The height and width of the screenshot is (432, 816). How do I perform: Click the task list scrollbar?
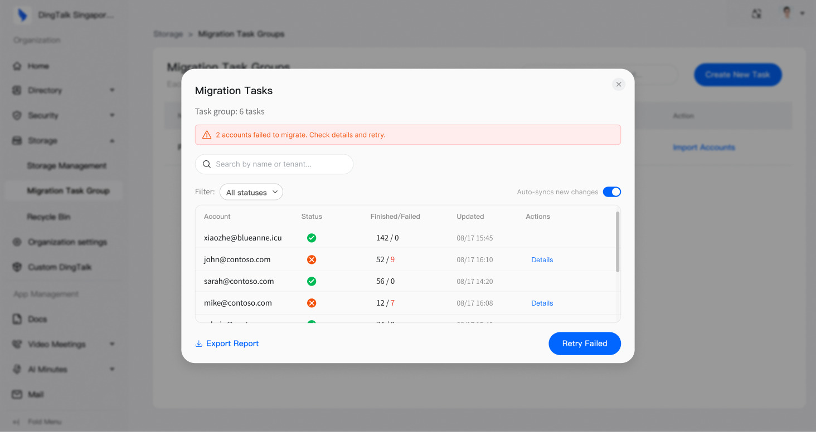(x=618, y=242)
